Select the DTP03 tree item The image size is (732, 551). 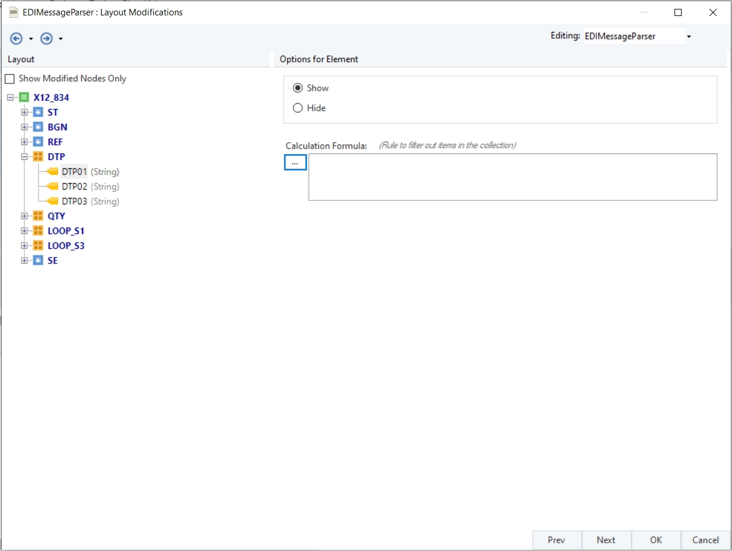[x=75, y=201]
